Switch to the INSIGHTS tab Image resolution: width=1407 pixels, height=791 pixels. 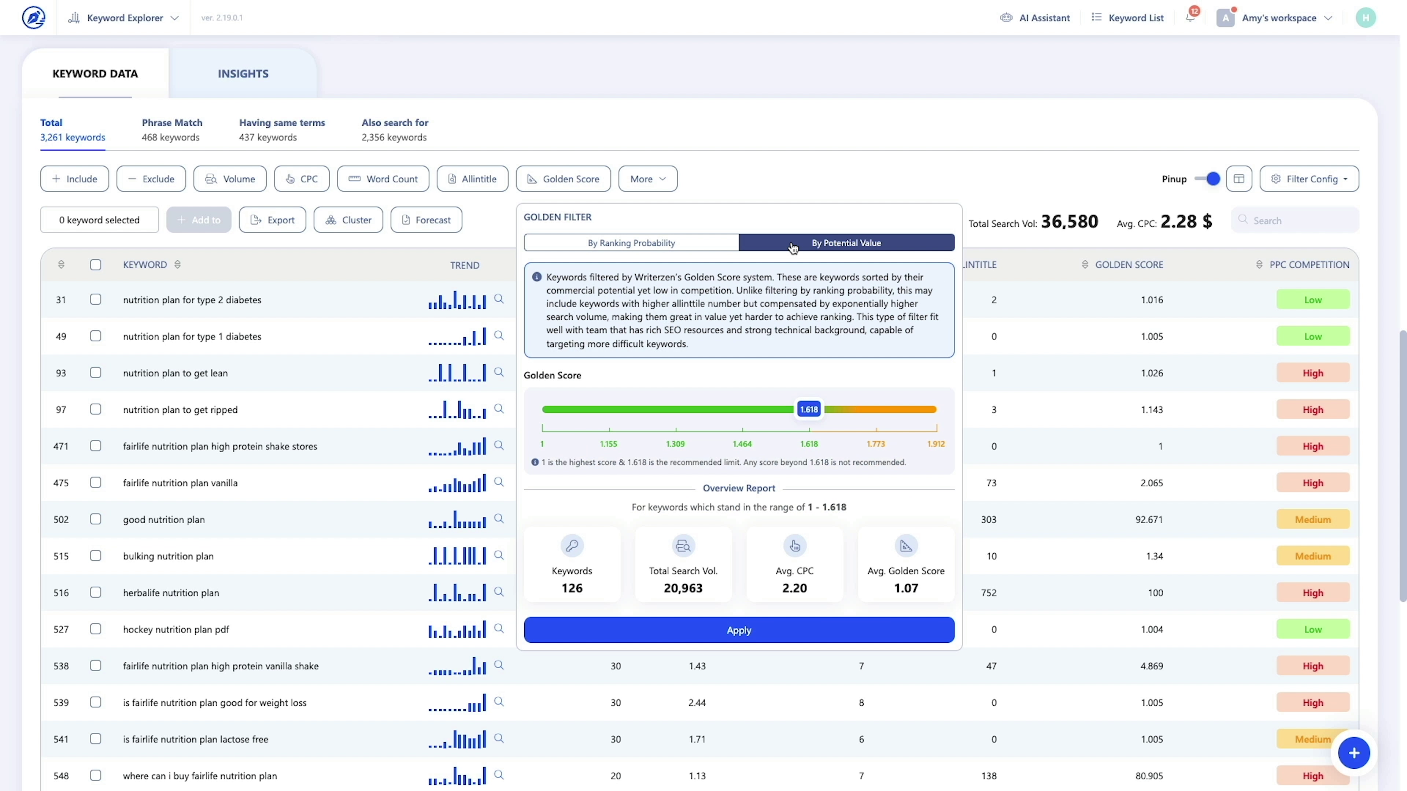243,74
